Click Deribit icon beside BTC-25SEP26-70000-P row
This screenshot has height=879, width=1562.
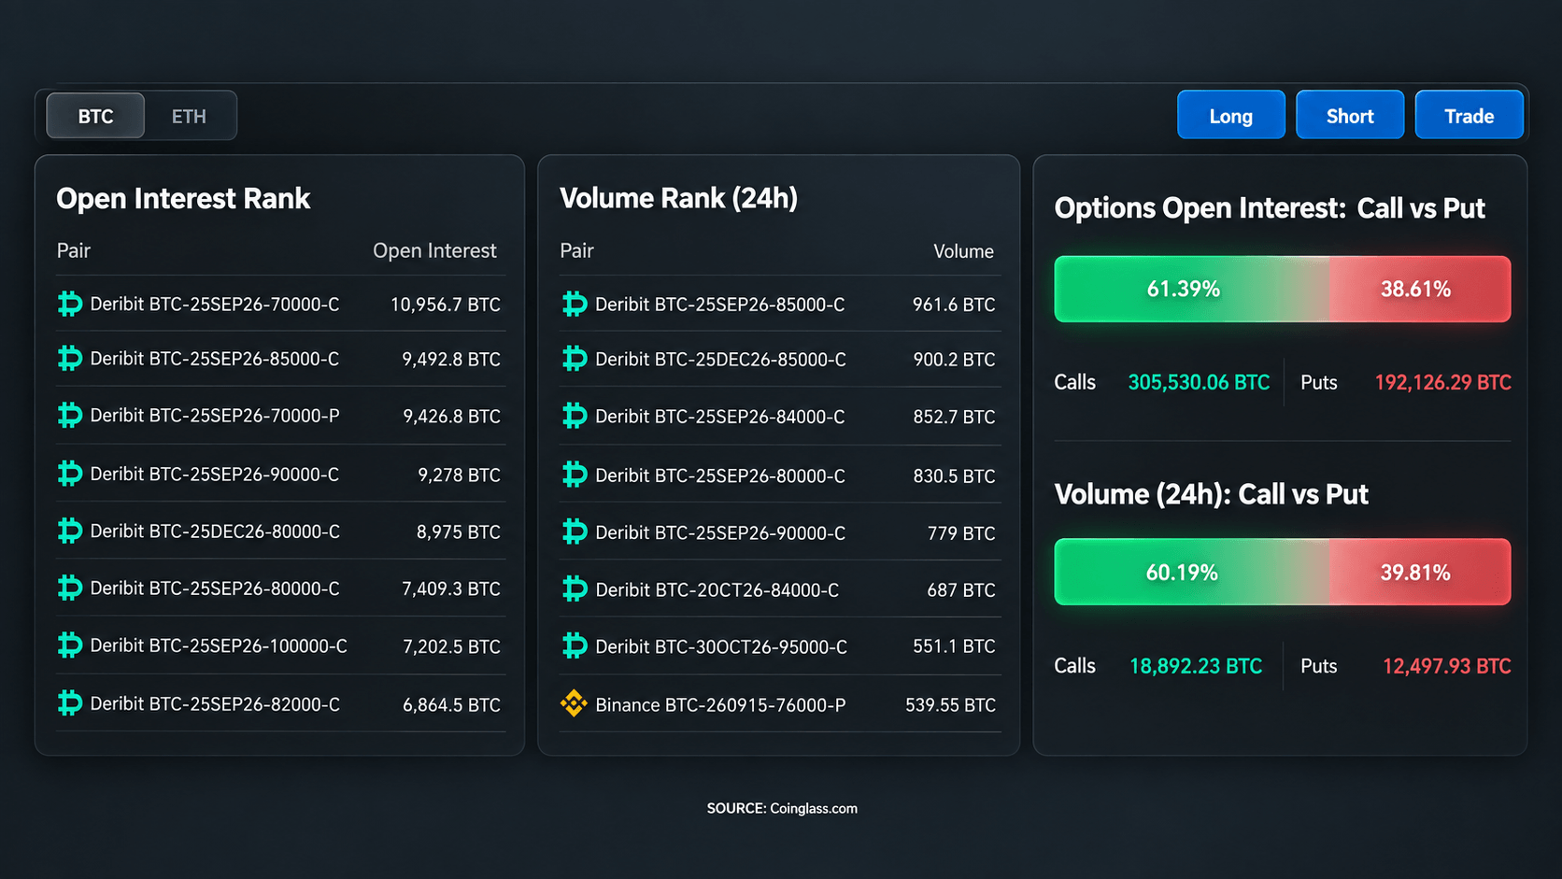pyautogui.click(x=70, y=415)
